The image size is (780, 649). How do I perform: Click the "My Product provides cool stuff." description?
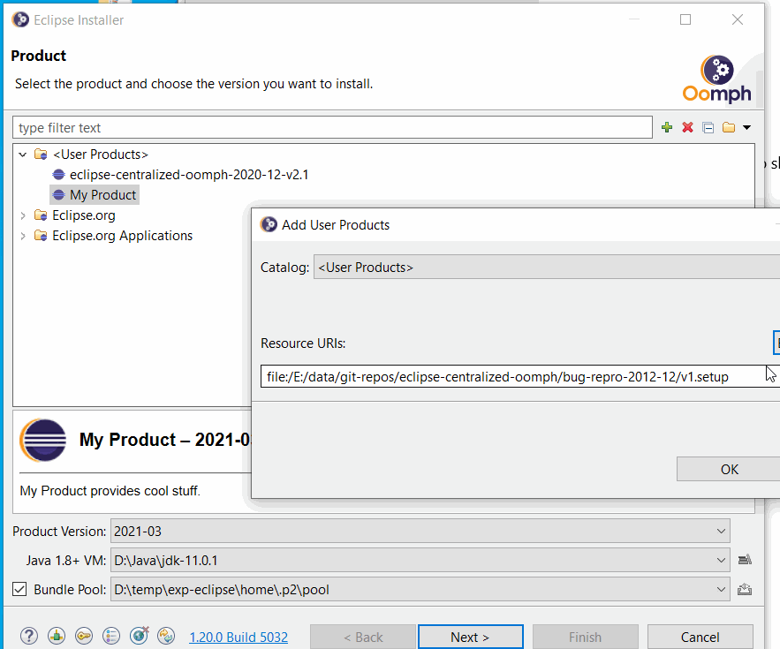point(110,491)
